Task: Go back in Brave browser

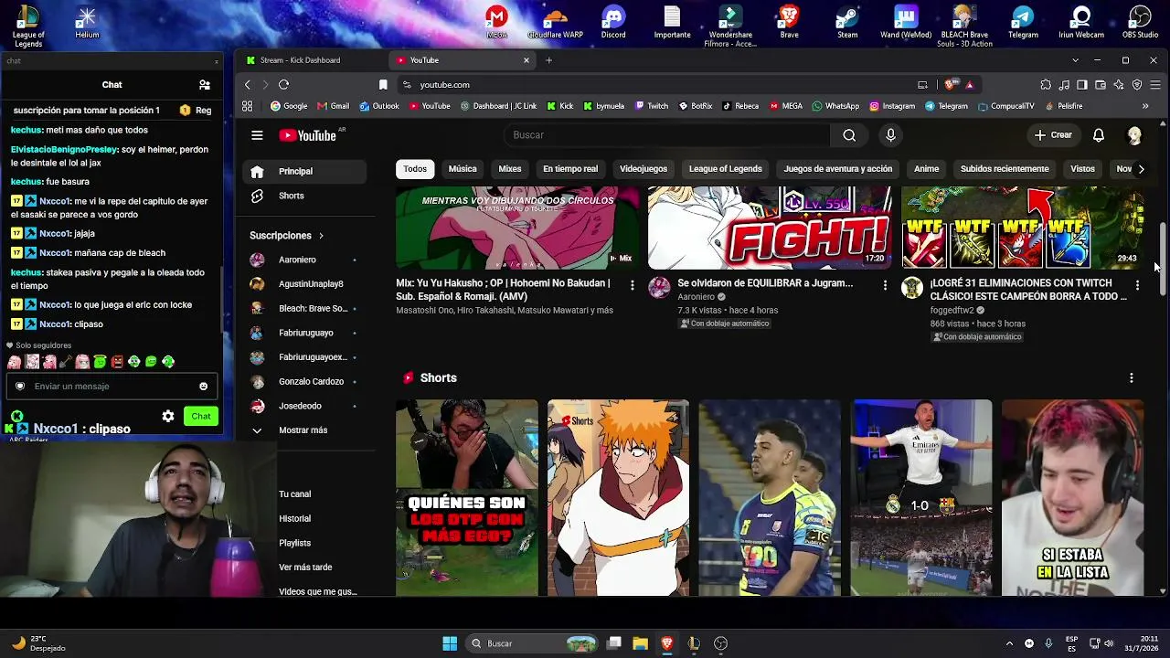Action: coord(248,85)
